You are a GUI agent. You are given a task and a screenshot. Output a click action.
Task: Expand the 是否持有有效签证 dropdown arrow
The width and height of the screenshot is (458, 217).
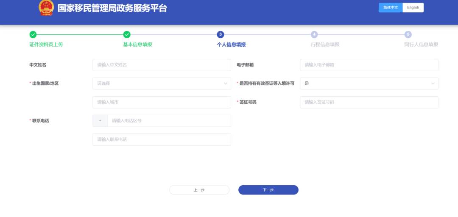click(x=433, y=83)
